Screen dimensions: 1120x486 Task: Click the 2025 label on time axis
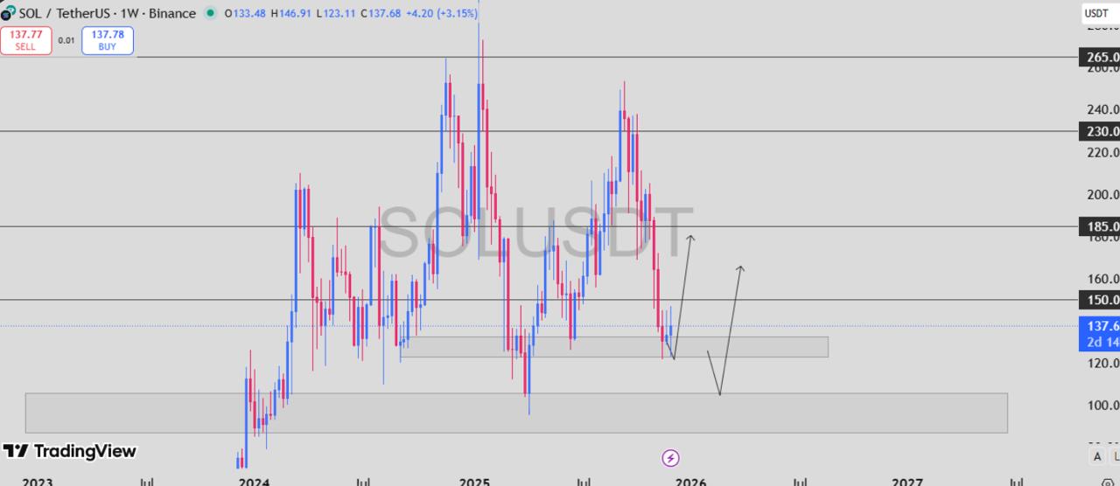474,482
